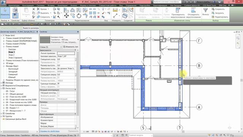Open the Вид ribbon tab
This screenshot has height=137, width=243.
(121, 5)
